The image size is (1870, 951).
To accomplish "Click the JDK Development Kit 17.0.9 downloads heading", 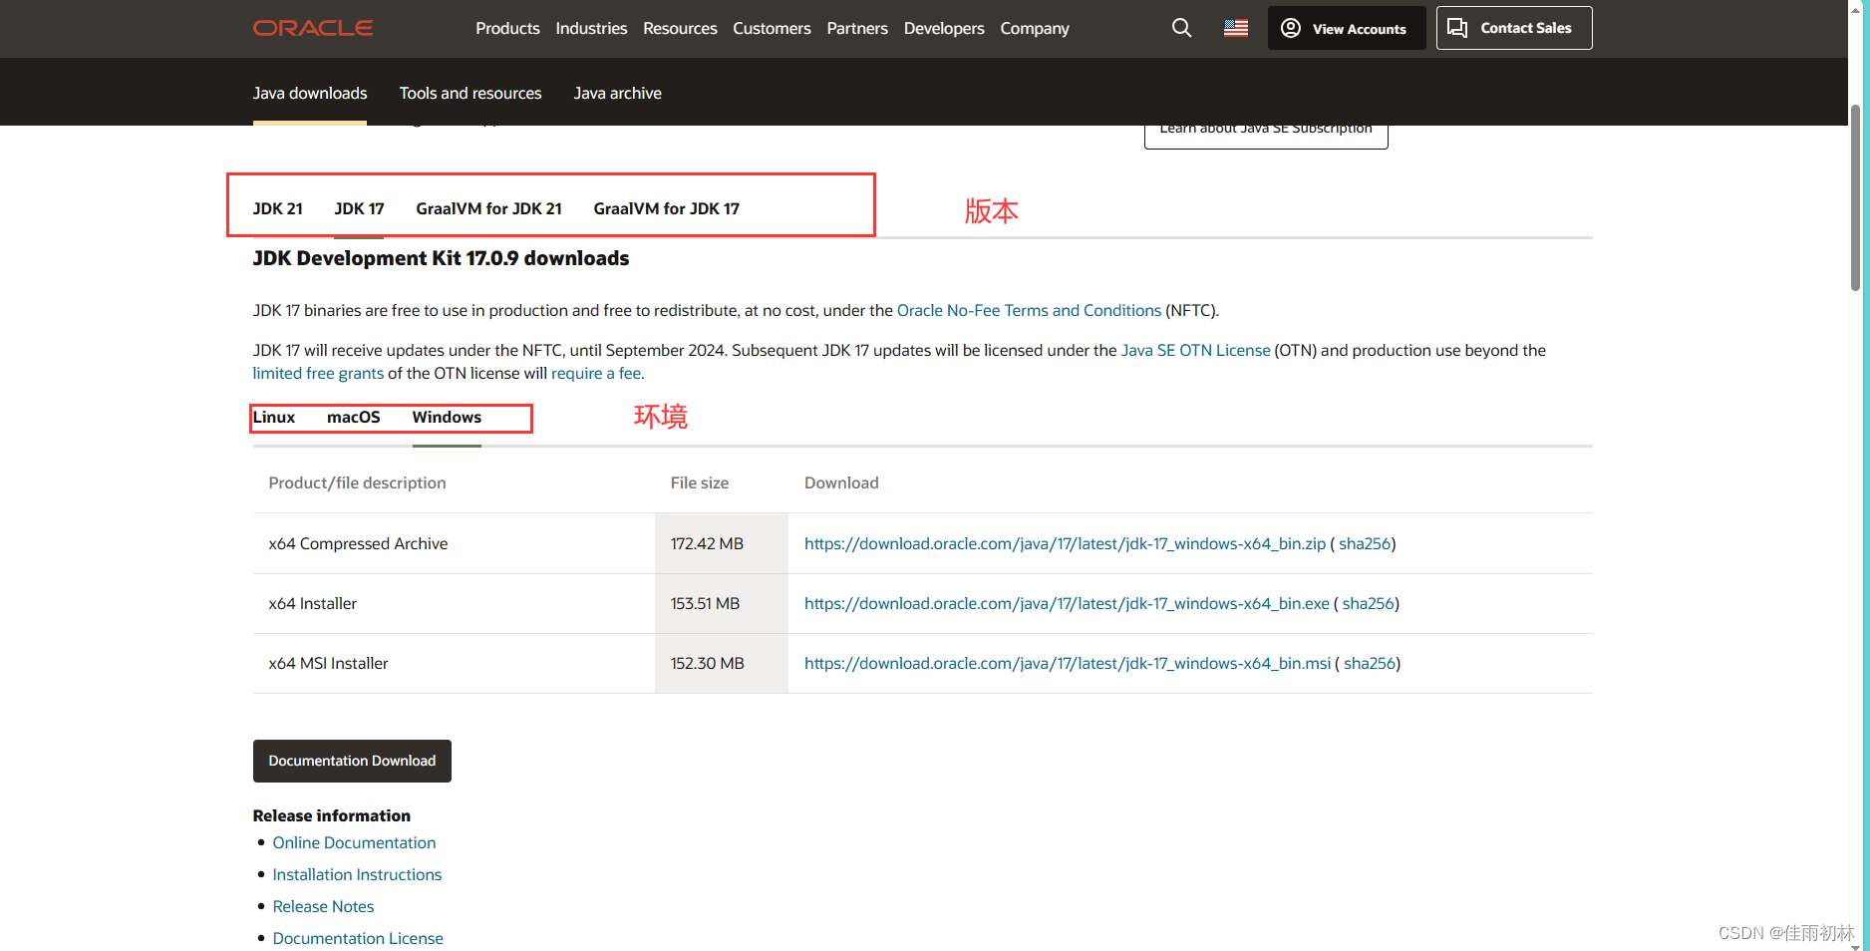I will pos(441,258).
